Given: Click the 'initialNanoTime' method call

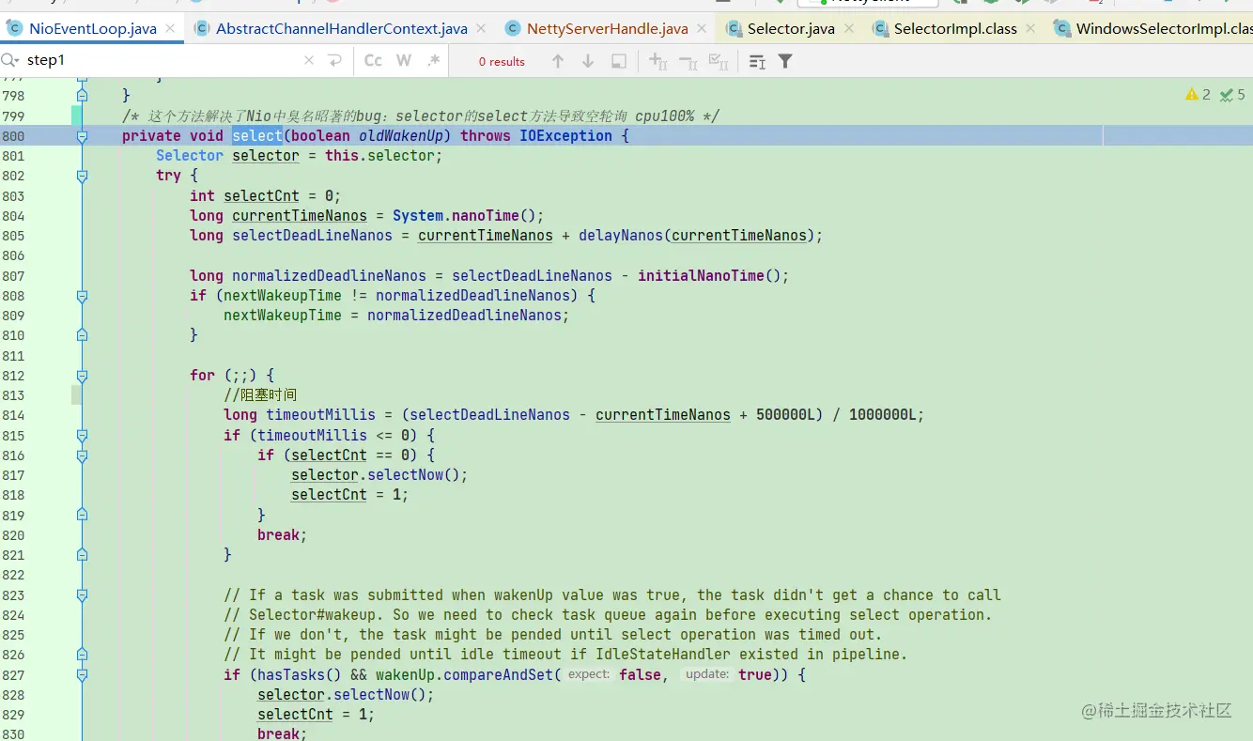Looking at the screenshot, I should (701, 276).
